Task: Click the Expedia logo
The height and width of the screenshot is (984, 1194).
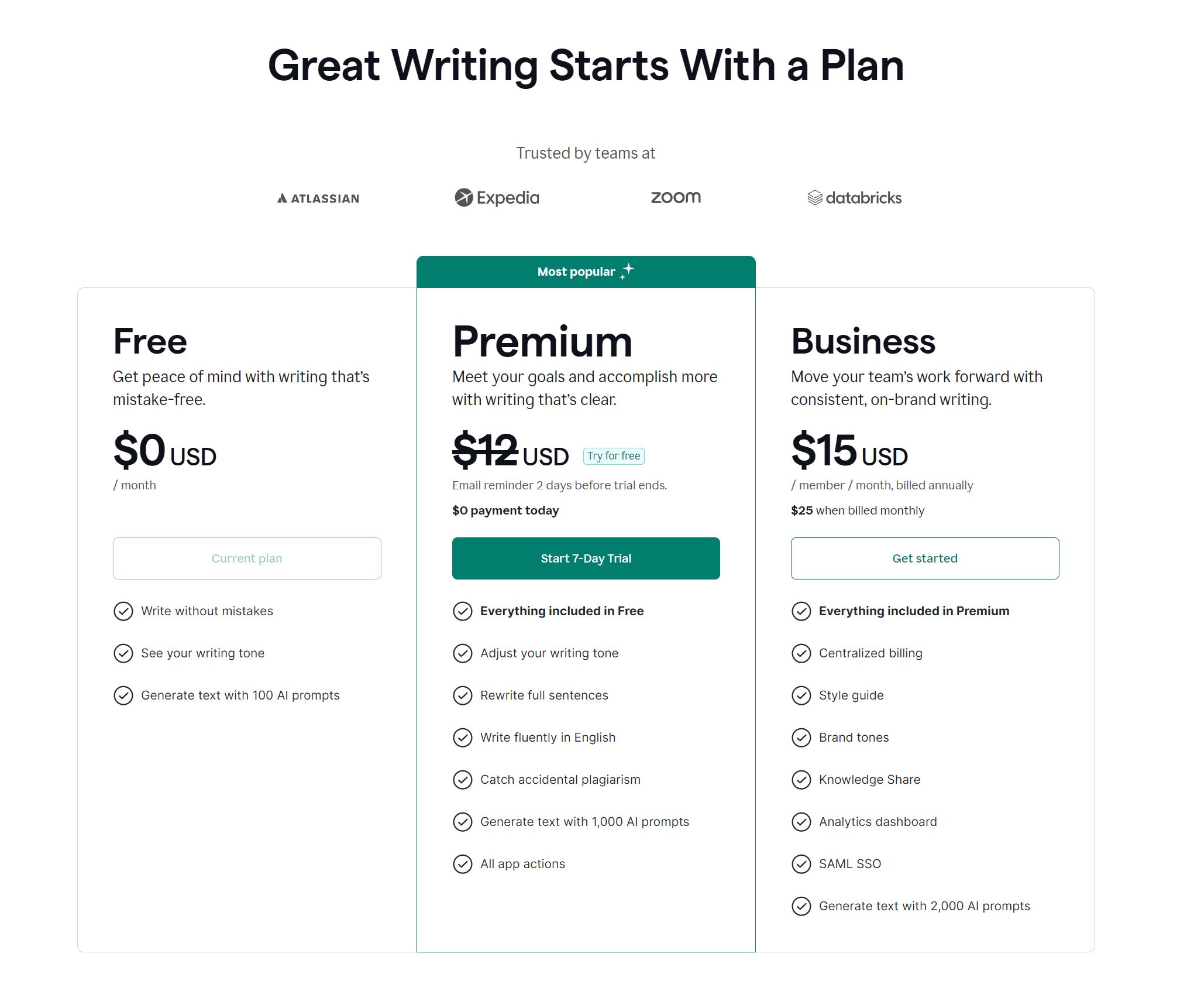Action: (x=497, y=198)
